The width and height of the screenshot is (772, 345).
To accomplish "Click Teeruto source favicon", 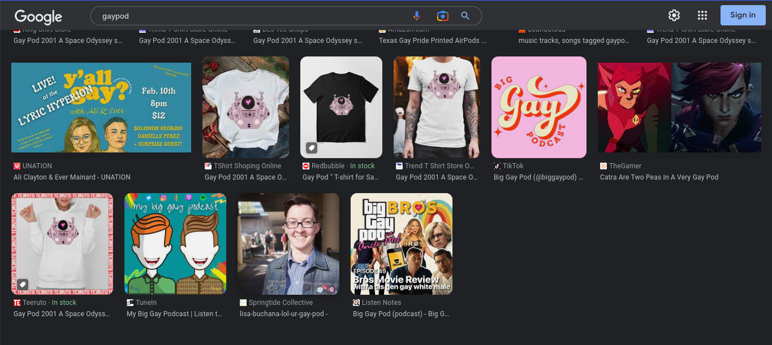I will 17,303.
